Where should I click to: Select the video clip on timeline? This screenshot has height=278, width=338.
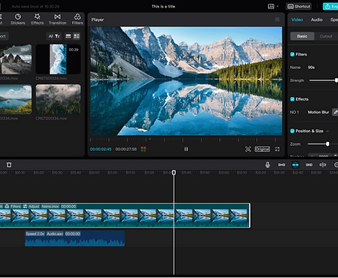pos(125,216)
